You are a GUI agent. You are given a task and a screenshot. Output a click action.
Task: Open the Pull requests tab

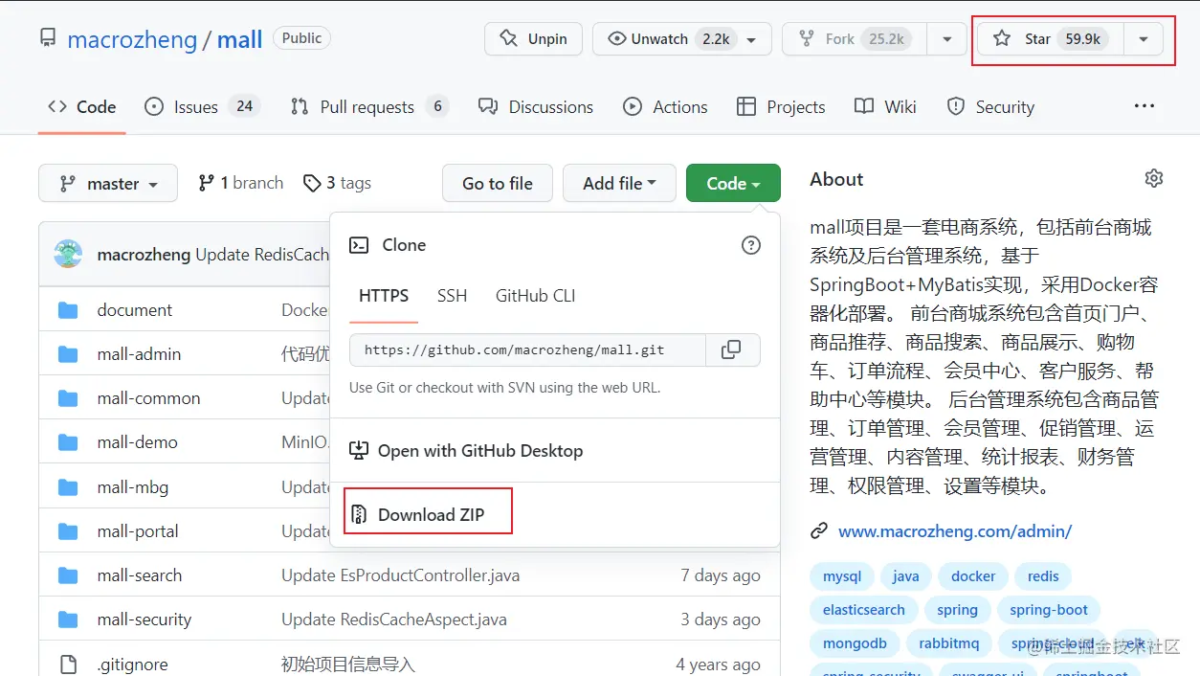(x=369, y=106)
